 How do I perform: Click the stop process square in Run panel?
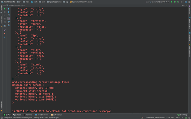5,12
